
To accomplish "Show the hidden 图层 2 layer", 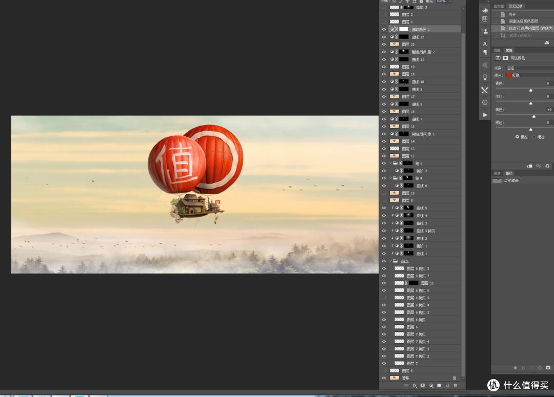I will (x=384, y=14).
